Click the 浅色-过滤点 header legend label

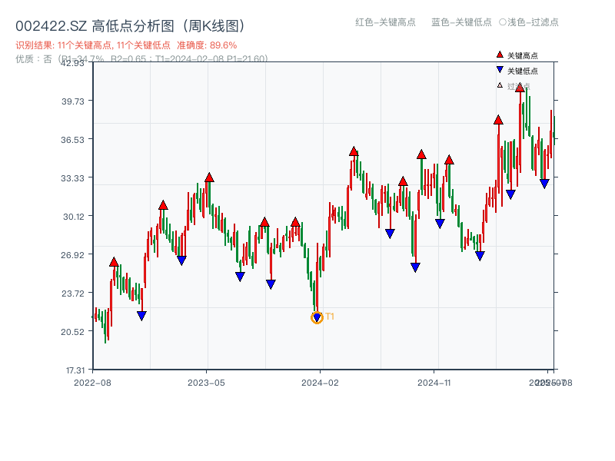pos(529,22)
